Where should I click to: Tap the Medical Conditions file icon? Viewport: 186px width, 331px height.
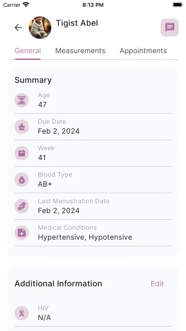click(x=22, y=233)
